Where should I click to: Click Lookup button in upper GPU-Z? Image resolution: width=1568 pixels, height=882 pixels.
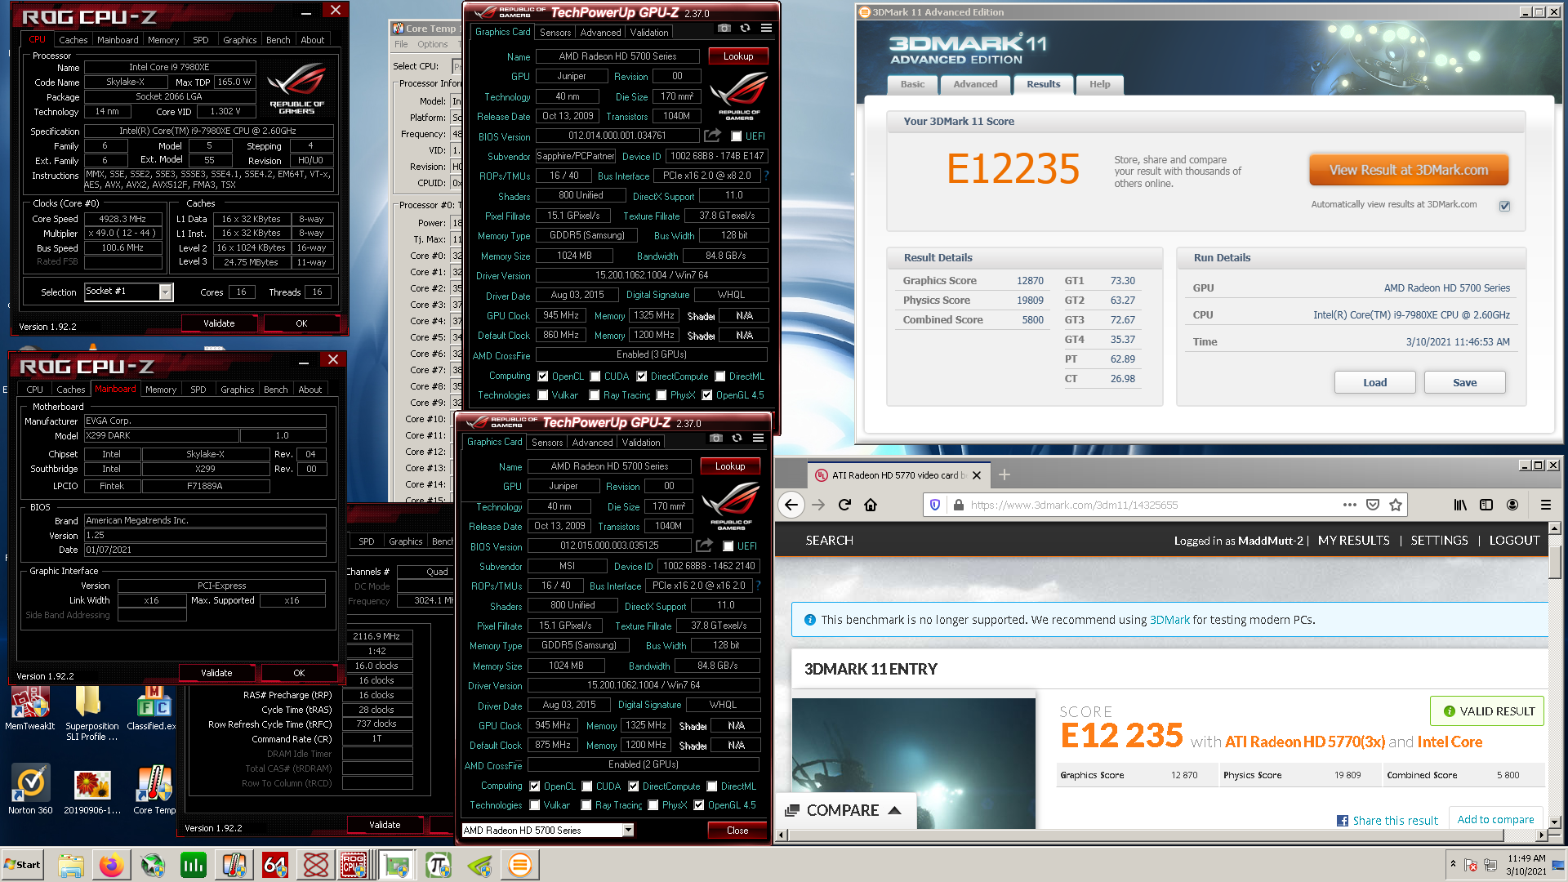(x=738, y=56)
